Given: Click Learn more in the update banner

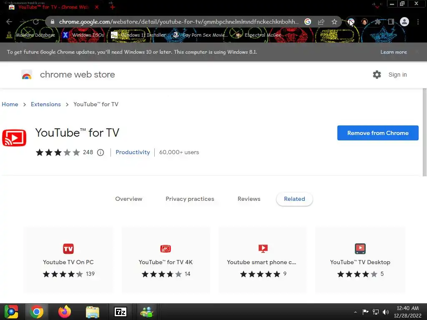Looking at the screenshot, I should point(394,52).
